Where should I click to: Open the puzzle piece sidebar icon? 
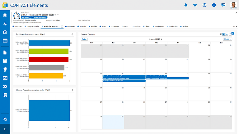point(5,69)
